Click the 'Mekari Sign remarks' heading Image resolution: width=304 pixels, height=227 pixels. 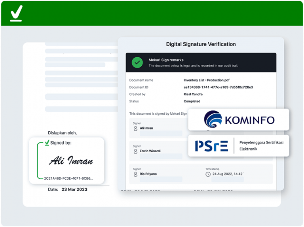click(166, 60)
